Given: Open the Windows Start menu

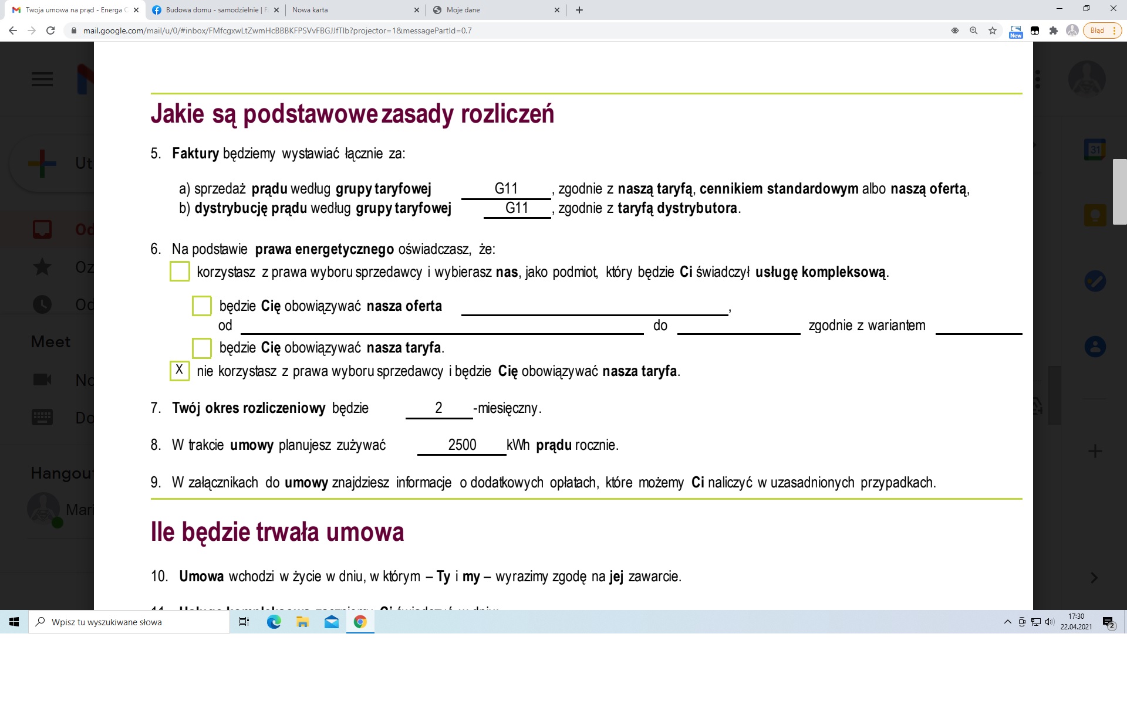Looking at the screenshot, I should click(x=14, y=622).
